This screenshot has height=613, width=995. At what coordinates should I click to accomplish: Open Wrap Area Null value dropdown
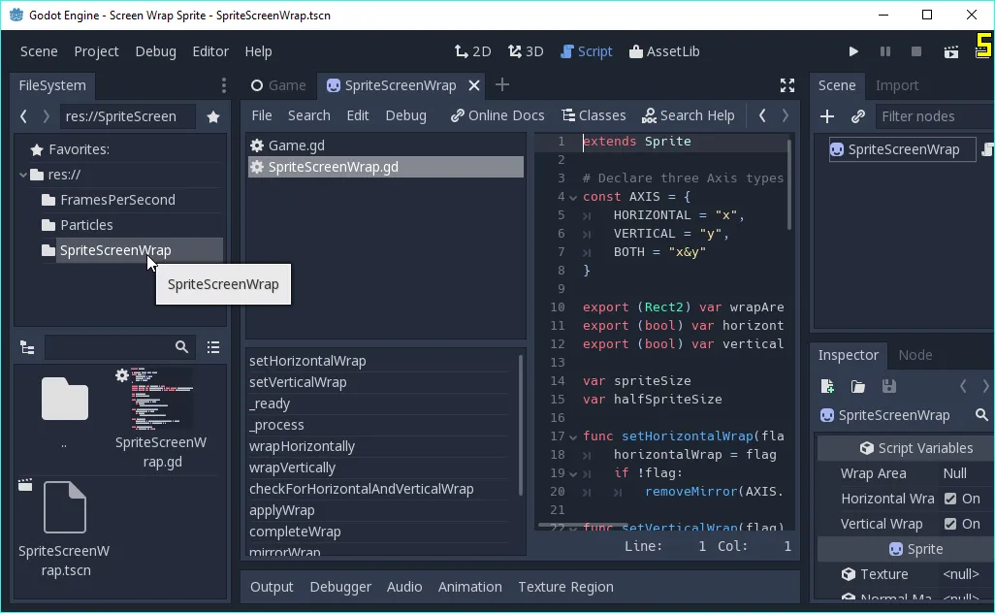[x=954, y=473]
